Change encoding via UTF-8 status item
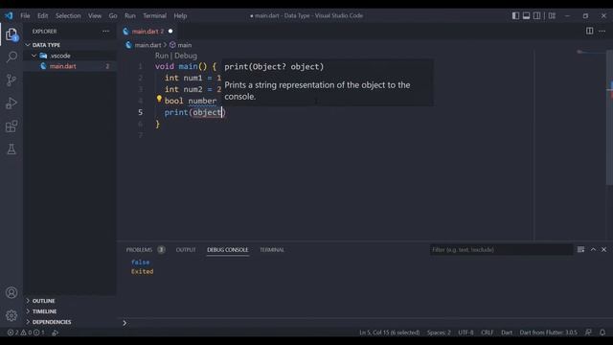The width and height of the screenshot is (613, 345). (x=465, y=333)
